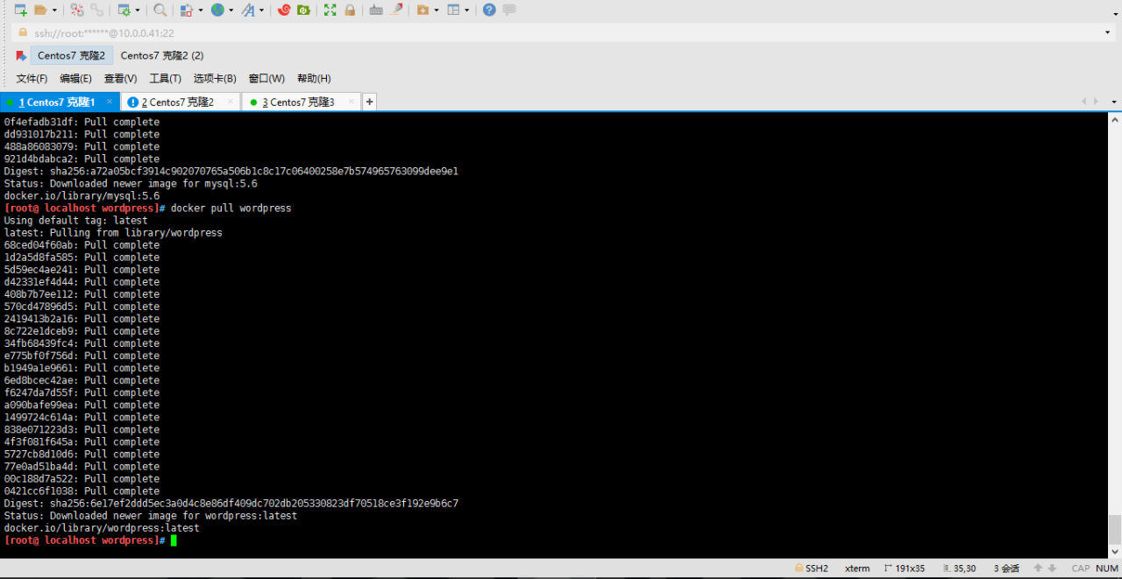Toggle full screen mode icon
The height and width of the screenshot is (579, 1122).
click(x=330, y=10)
